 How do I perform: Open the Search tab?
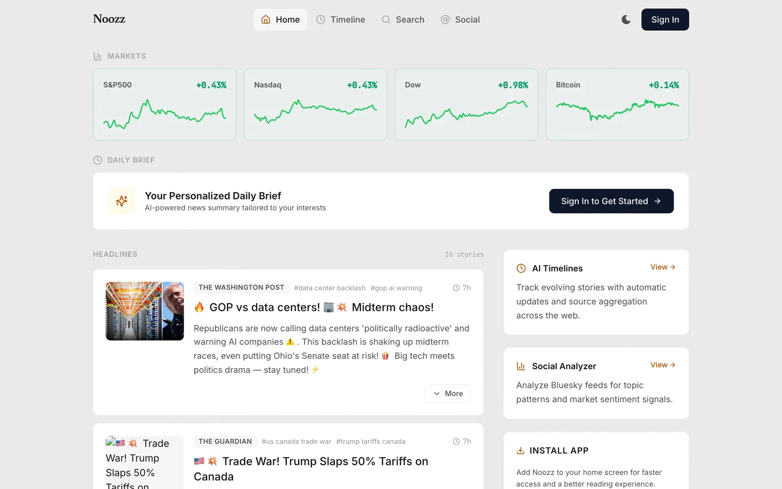click(403, 20)
